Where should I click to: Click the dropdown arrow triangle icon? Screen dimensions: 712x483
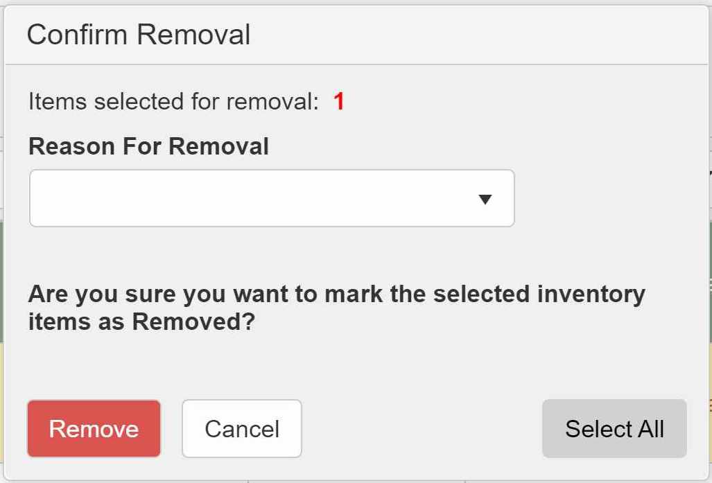(485, 200)
